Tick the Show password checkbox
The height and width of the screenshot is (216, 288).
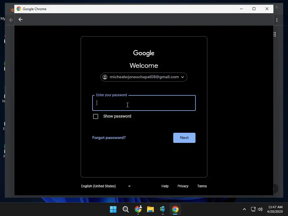[96, 116]
